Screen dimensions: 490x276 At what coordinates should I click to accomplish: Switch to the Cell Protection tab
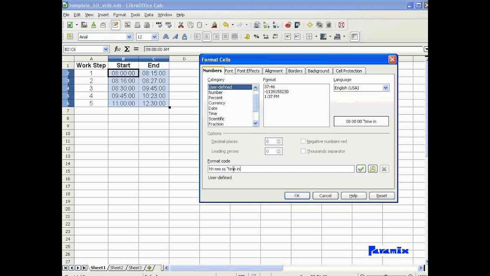pyautogui.click(x=349, y=71)
